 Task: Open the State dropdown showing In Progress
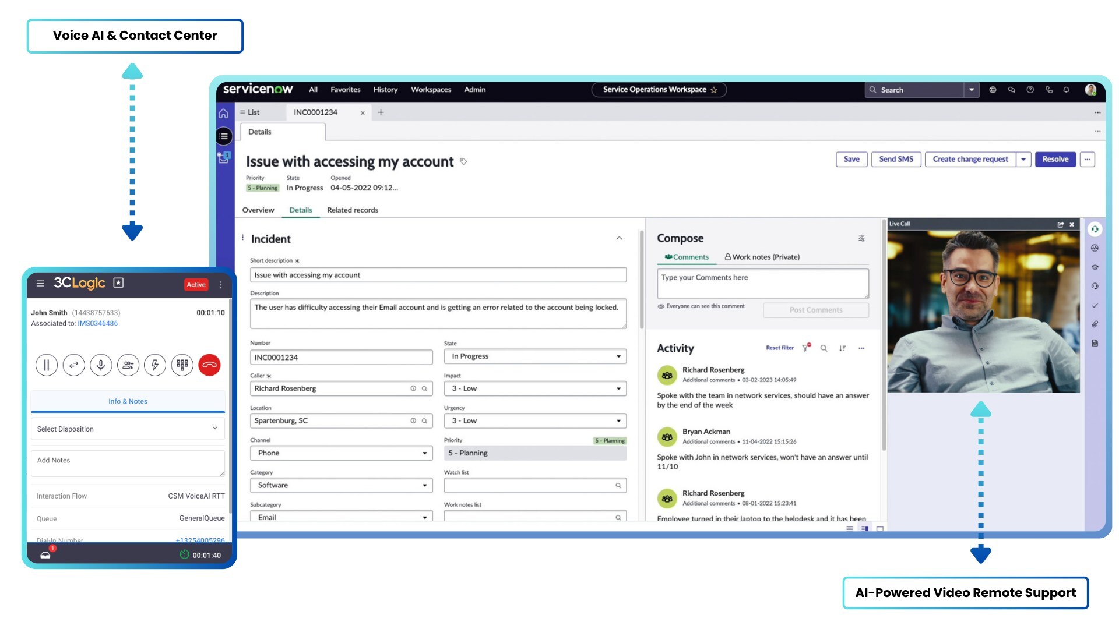pyautogui.click(x=535, y=356)
